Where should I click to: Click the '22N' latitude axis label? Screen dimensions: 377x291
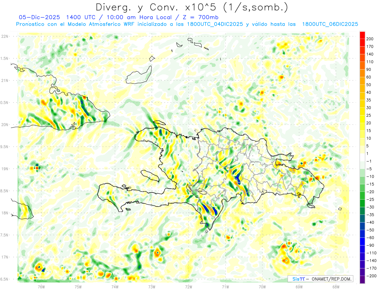[5, 36]
